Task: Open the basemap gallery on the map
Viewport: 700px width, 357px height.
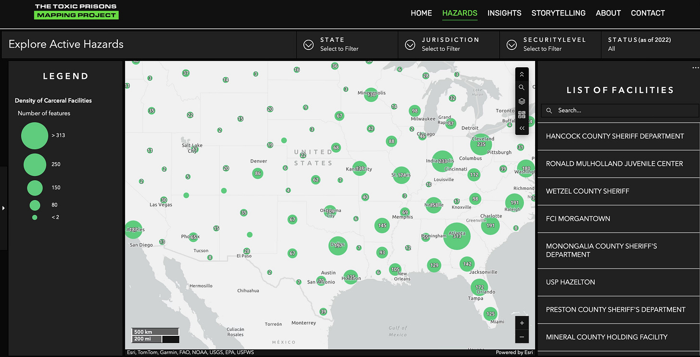Action: 522,114
